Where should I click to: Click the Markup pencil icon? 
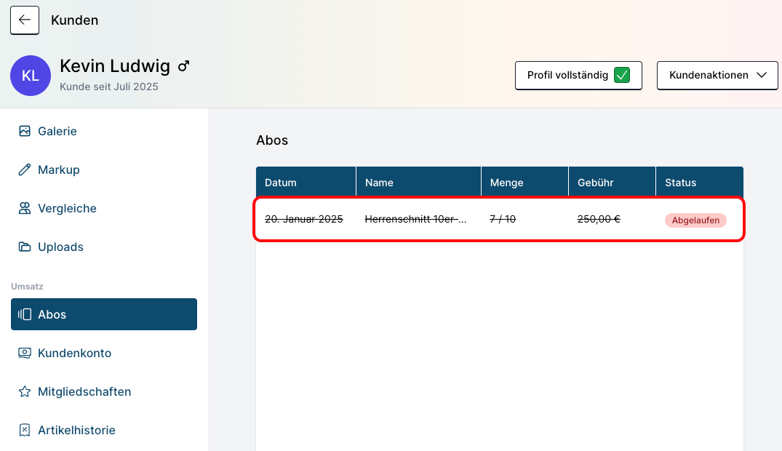click(25, 169)
